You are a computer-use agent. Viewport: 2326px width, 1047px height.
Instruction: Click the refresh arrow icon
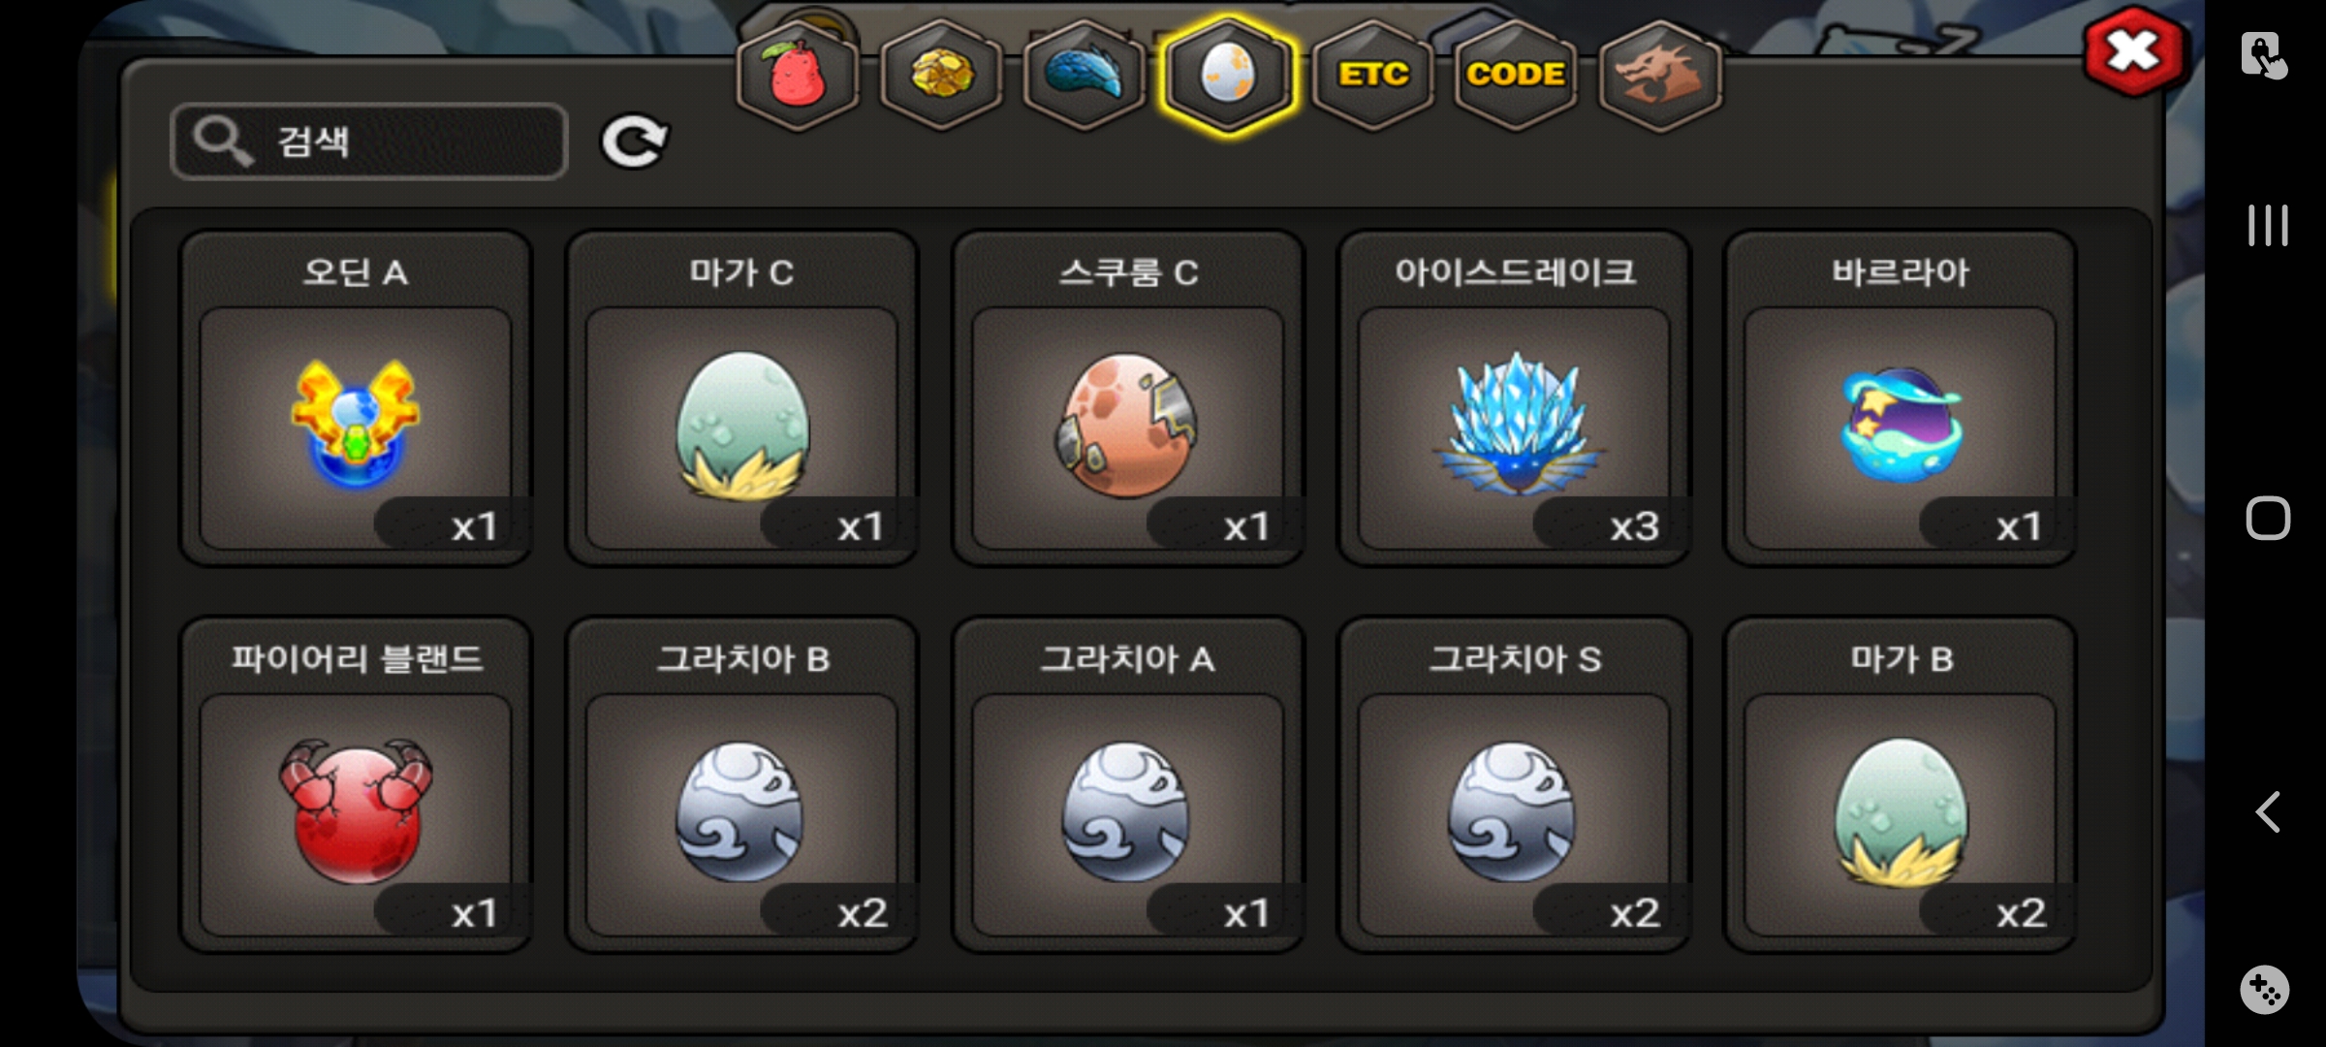(x=634, y=143)
